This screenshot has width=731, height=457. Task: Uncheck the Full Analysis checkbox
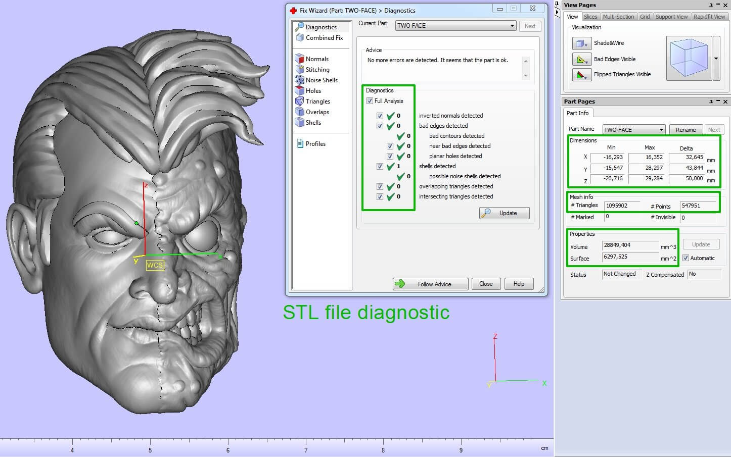pos(370,101)
